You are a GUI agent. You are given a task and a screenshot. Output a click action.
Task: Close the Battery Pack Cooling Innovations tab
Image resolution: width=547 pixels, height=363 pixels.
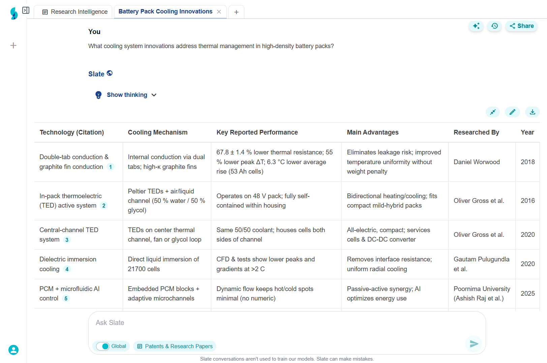pos(219,12)
